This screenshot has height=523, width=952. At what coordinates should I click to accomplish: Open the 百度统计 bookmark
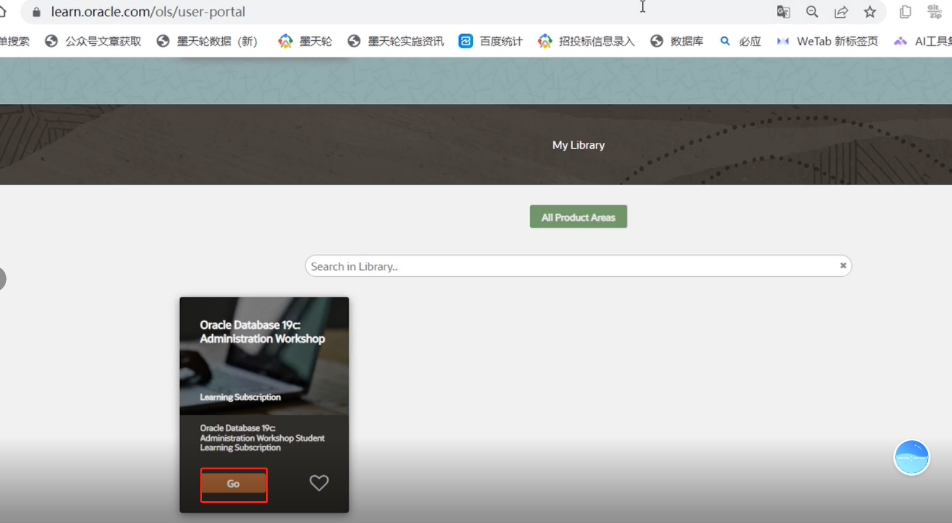point(490,41)
